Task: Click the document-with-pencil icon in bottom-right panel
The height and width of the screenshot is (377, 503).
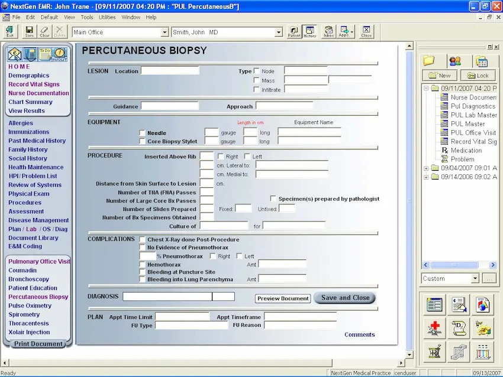Action: pyautogui.click(x=459, y=304)
